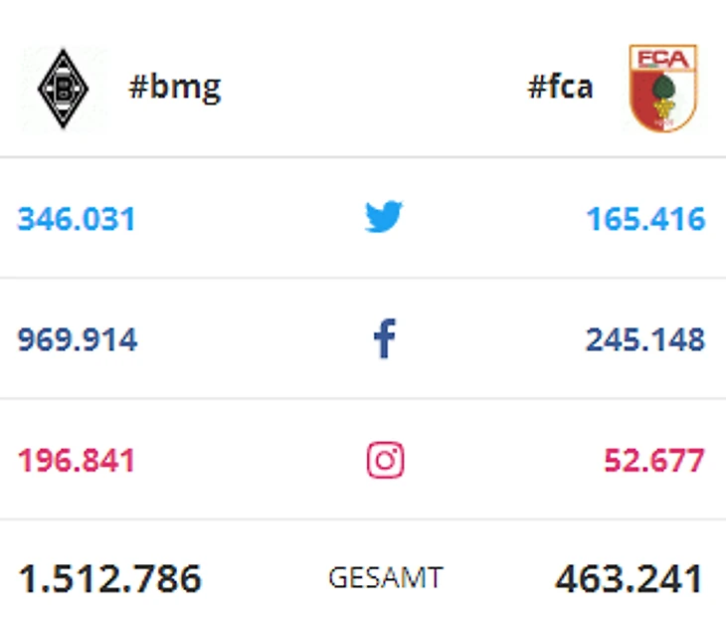Click bmg Instagram count 196.841
This screenshot has height=622, width=726.
[77, 462]
